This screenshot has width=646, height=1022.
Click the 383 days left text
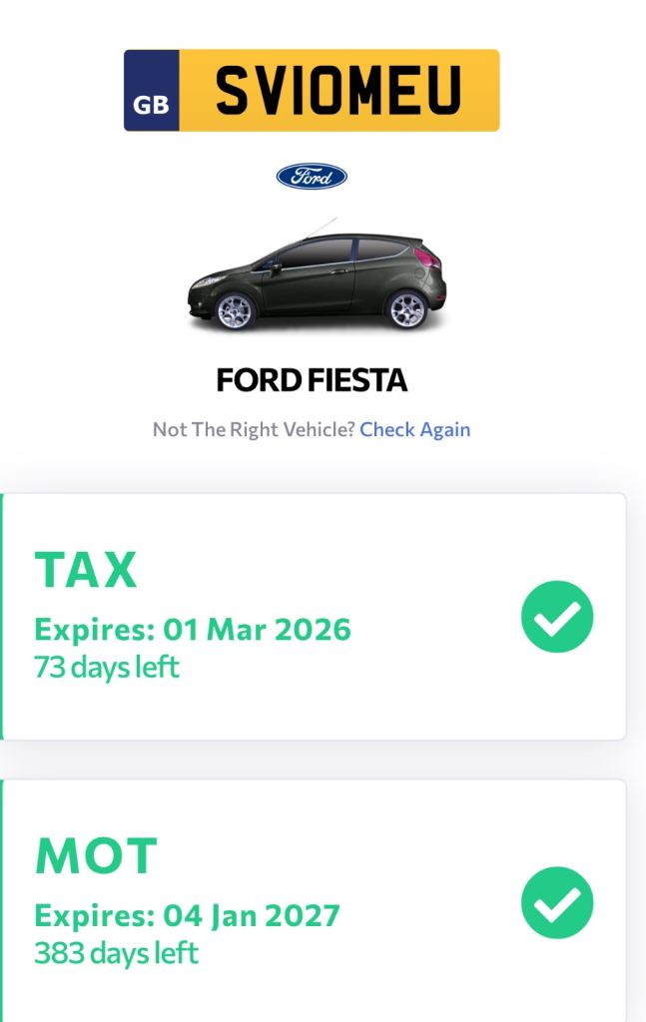click(x=115, y=950)
